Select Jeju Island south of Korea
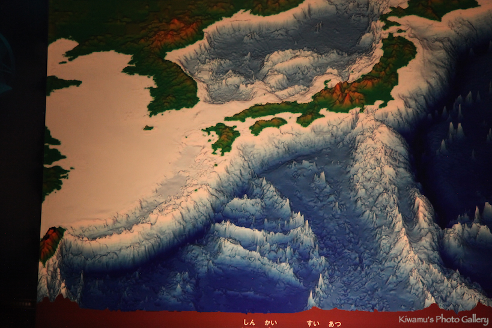The image size is (492, 328). 148,127
